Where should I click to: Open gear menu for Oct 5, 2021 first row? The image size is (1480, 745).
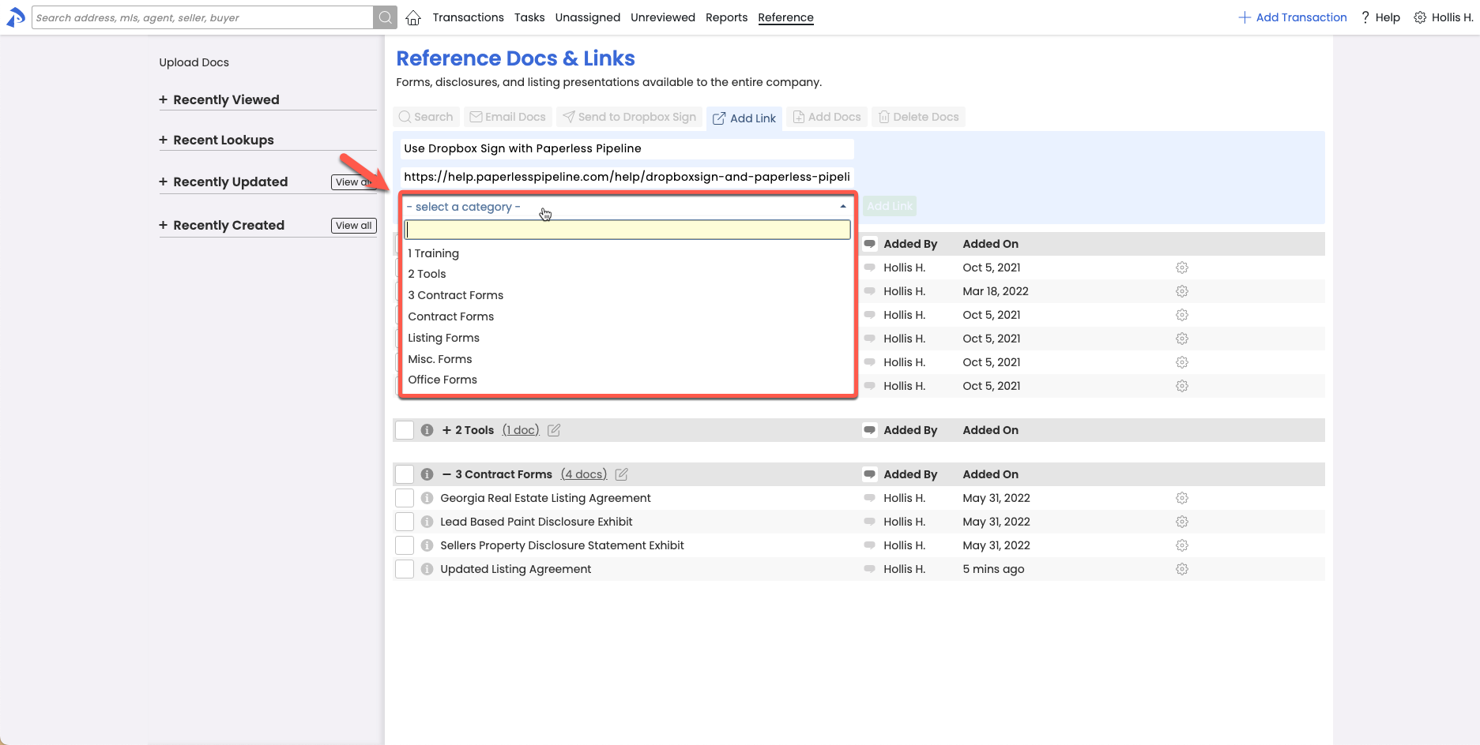(x=1182, y=268)
